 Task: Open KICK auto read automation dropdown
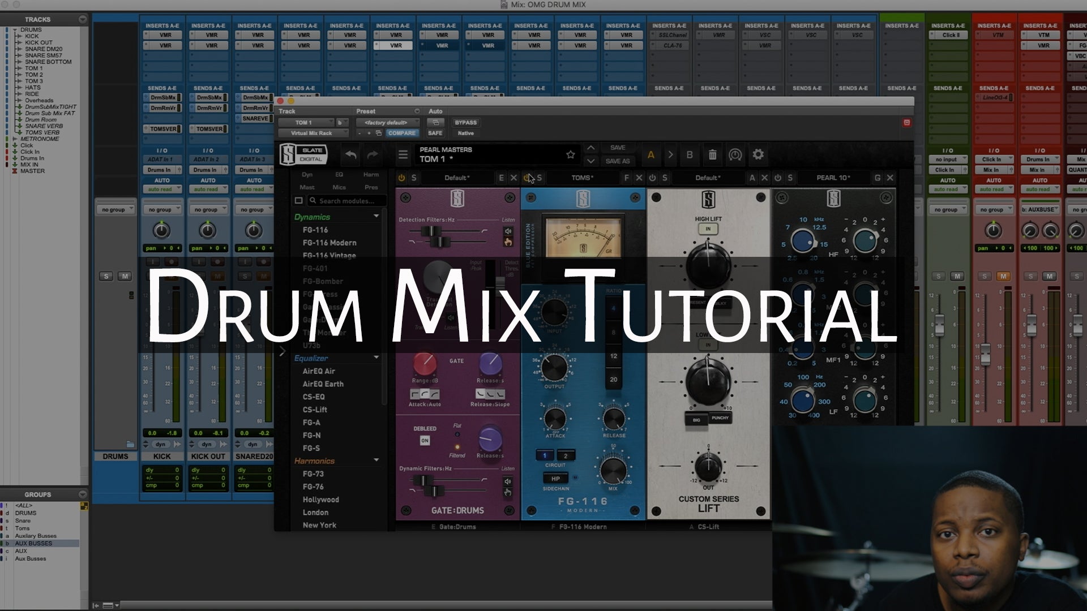[161, 190]
